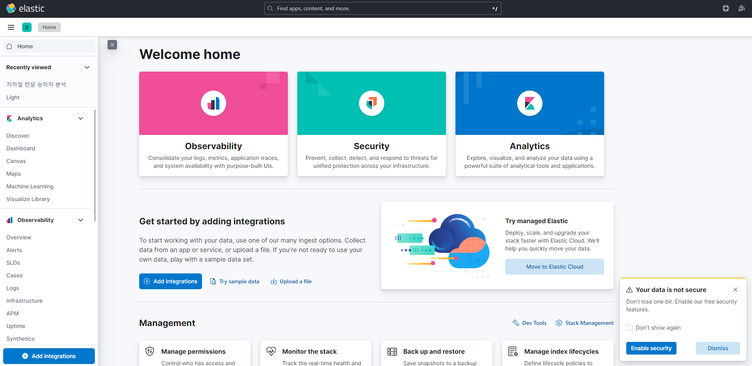752x366 pixels.
Task: Click the Observability card logo icon
Action: coord(214,103)
